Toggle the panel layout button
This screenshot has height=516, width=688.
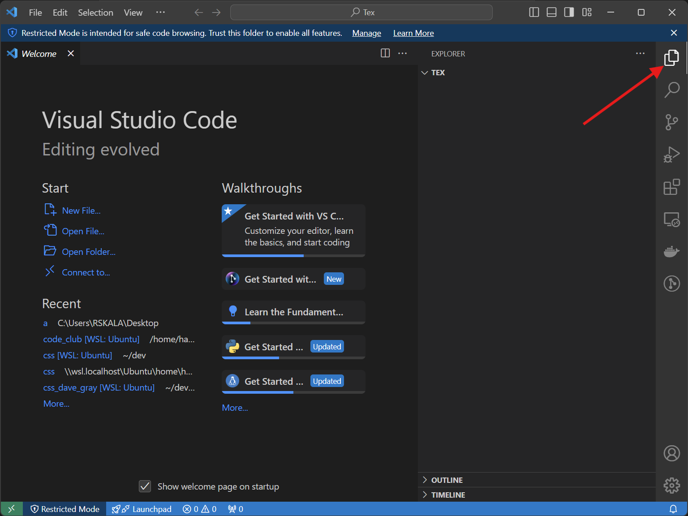[x=551, y=13]
